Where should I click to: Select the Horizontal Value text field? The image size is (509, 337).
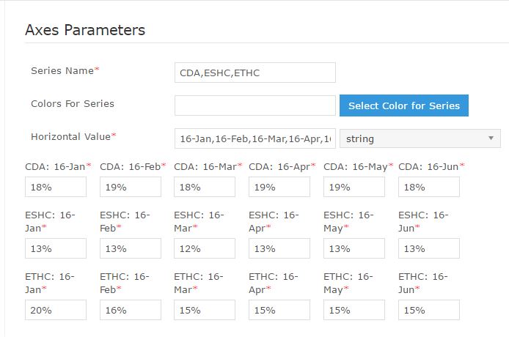(254, 138)
